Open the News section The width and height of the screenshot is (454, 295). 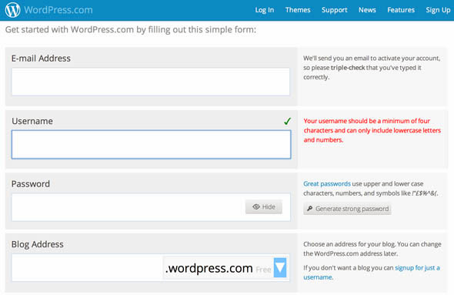pos(367,10)
